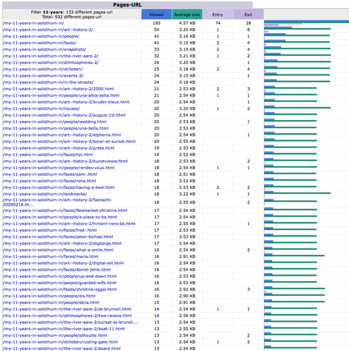Open the art--history-2/2000.html link
The height and width of the screenshot is (351, 349).
[x=59, y=89]
